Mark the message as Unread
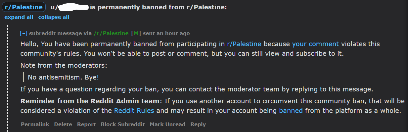This screenshot has height=132, width=408. 167,124
